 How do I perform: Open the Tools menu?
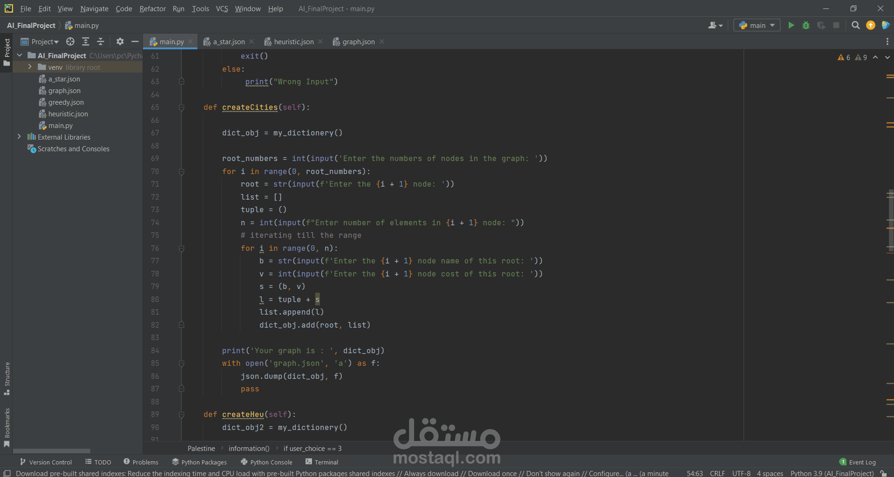[201, 8]
